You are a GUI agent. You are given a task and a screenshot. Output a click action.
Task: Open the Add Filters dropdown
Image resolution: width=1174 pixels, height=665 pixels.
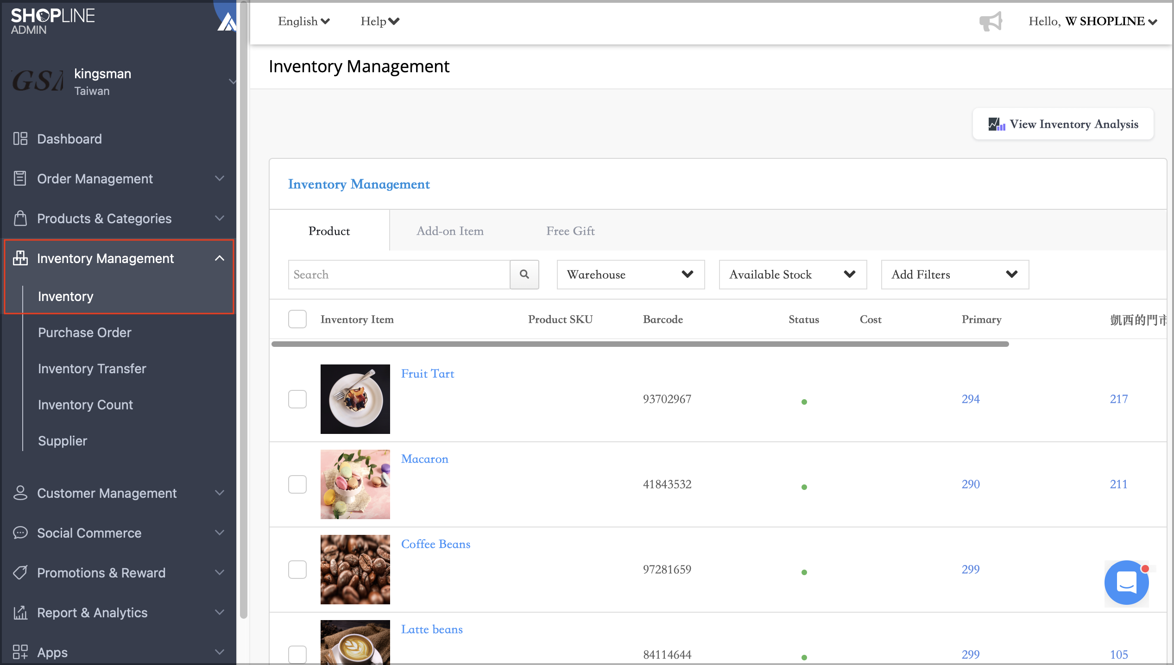point(954,274)
